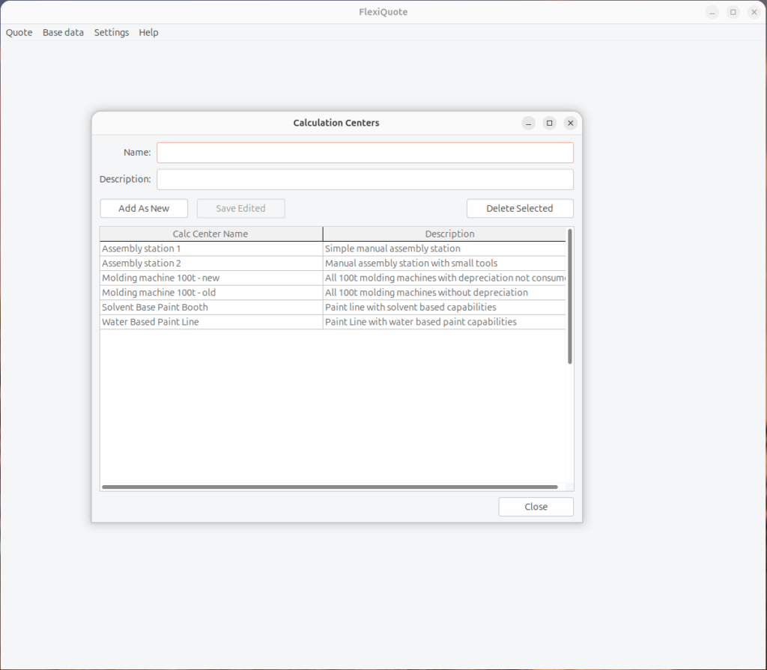Select the Solvent Base Paint Booth row
The height and width of the screenshot is (670, 767).
pyautogui.click(x=210, y=307)
